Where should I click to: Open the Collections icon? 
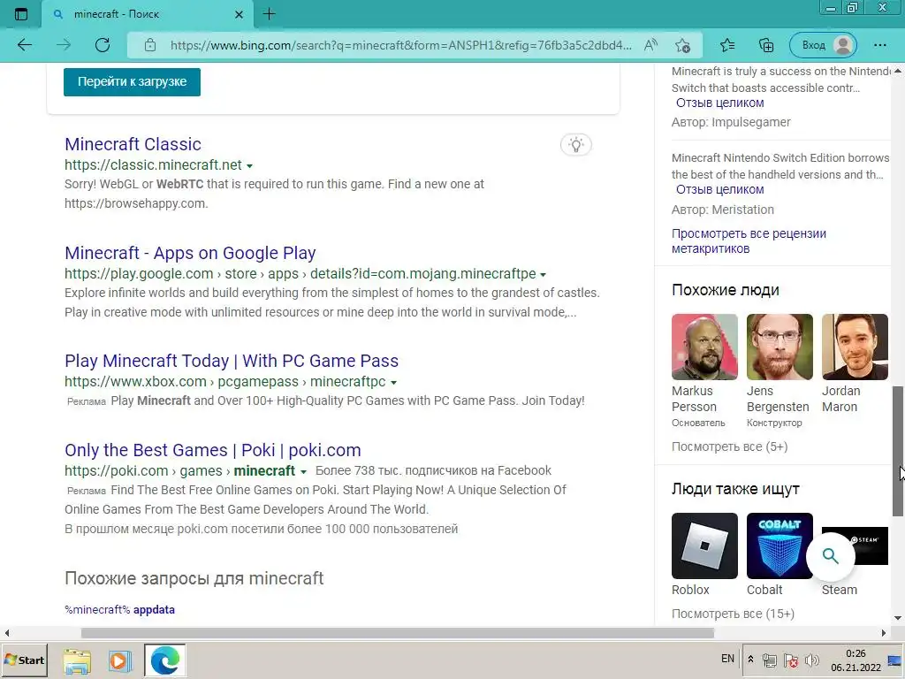[766, 45]
